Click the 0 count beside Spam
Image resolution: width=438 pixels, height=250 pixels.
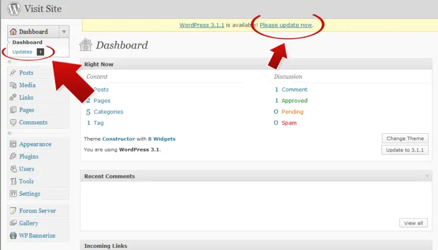pyautogui.click(x=276, y=123)
